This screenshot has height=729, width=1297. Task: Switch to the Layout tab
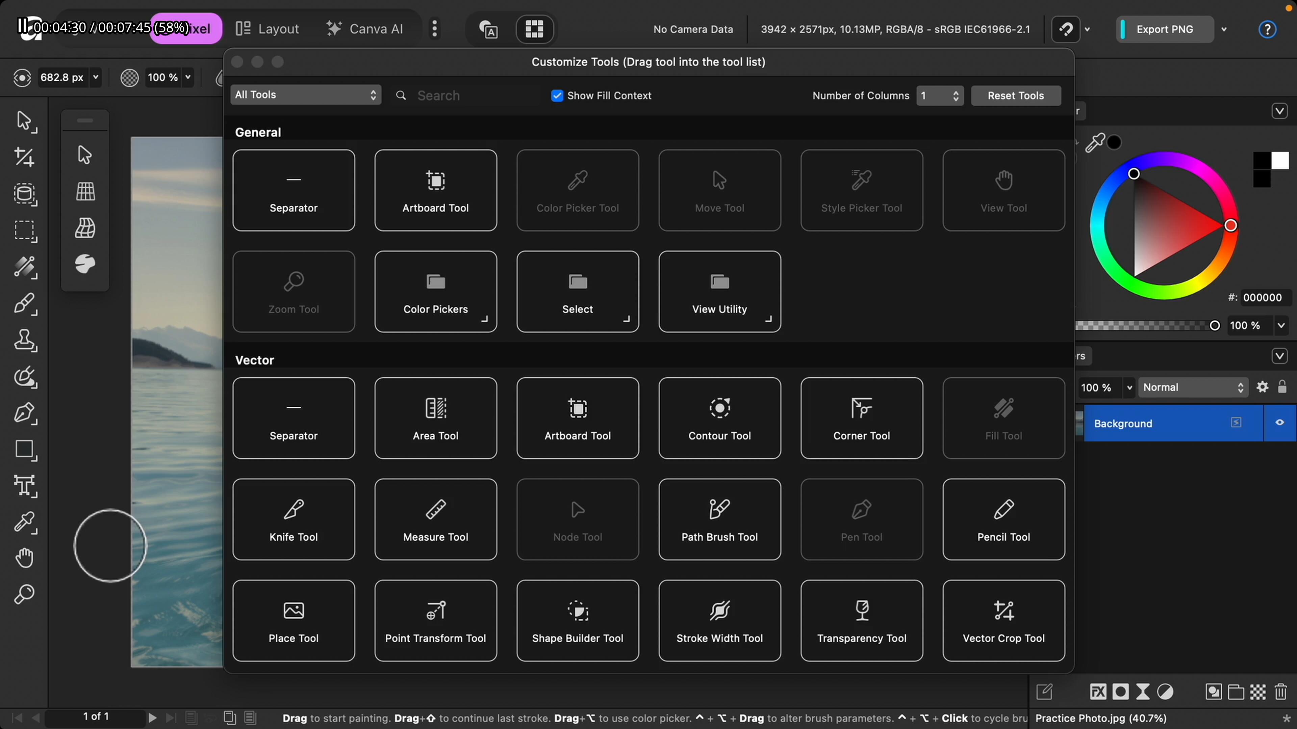coord(268,29)
